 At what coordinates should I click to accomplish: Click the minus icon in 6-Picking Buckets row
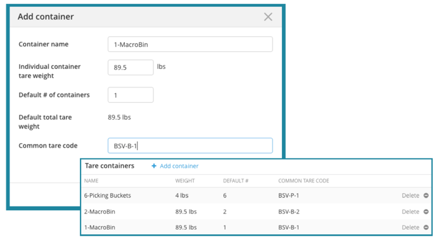click(x=426, y=196)
